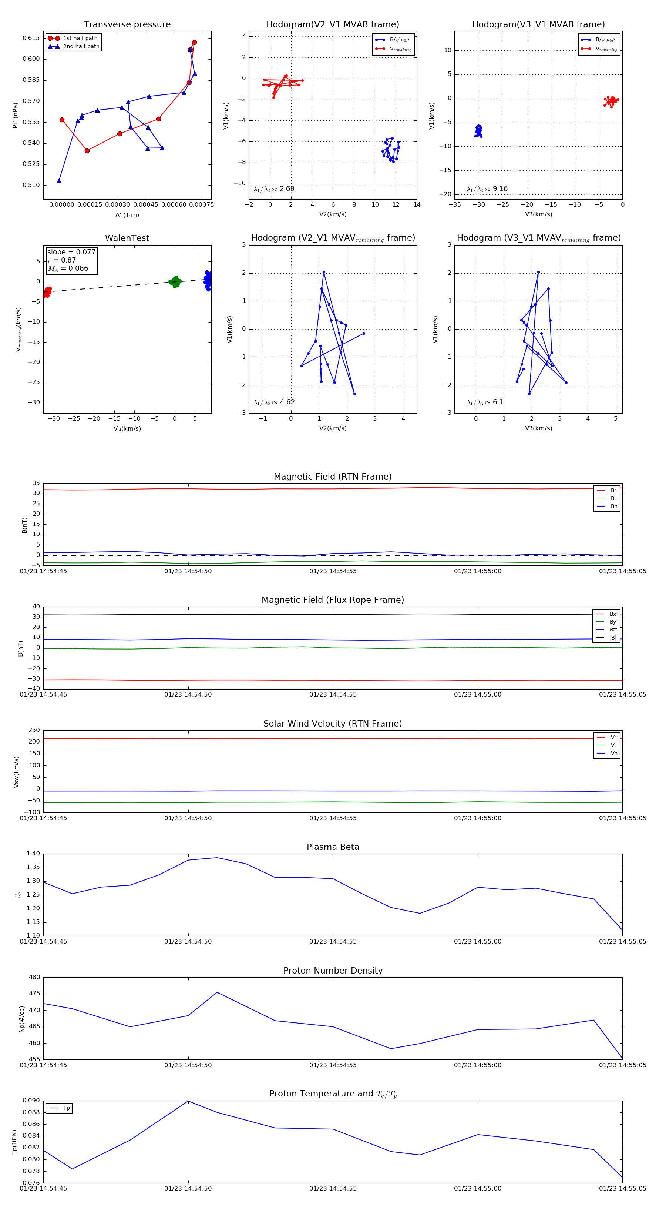Click the "A' (T·m)" x-axis label

[x=127, y=215]
